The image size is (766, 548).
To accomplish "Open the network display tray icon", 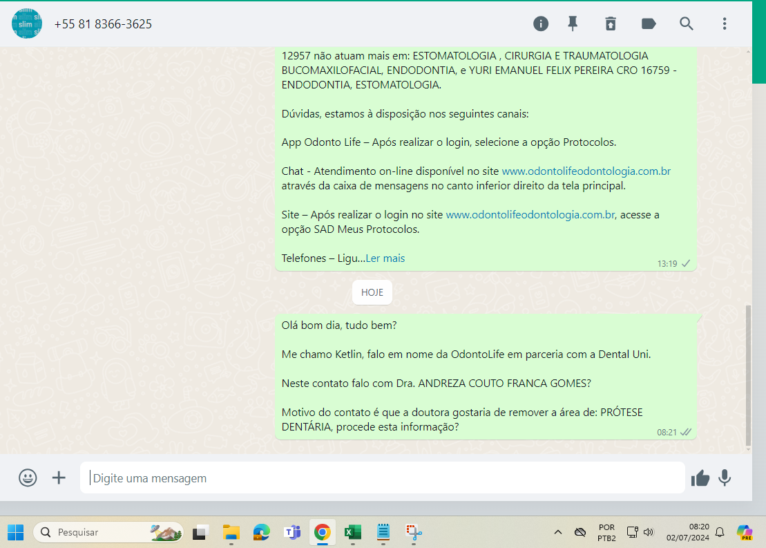I will coord(632,532).
